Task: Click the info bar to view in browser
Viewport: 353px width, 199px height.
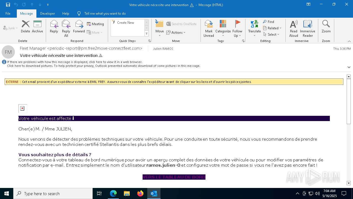Action: 74,62
